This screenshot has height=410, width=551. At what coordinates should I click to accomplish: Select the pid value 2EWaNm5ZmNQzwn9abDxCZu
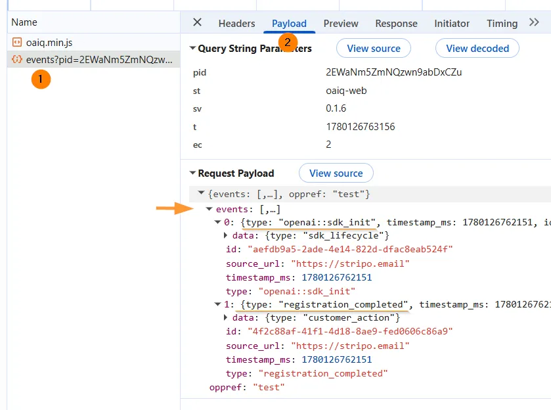click(x=393, y=72)
